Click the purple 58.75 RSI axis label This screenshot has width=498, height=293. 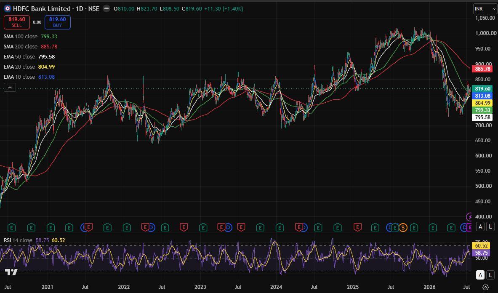point(482,253)
